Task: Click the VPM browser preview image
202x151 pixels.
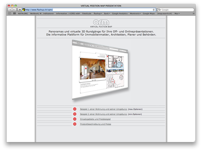Action: (100, 70)
